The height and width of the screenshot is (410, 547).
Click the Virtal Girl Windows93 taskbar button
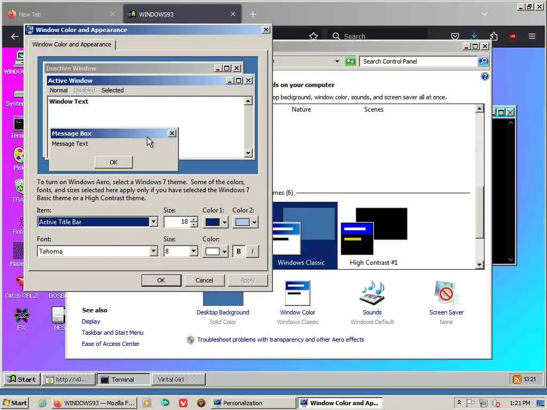[x=178, y=380]
